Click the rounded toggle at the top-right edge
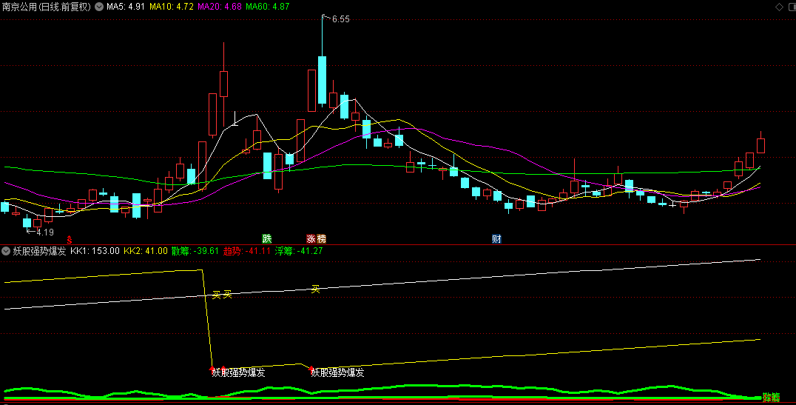Screen dimensions: 796x405 [792, 7]
